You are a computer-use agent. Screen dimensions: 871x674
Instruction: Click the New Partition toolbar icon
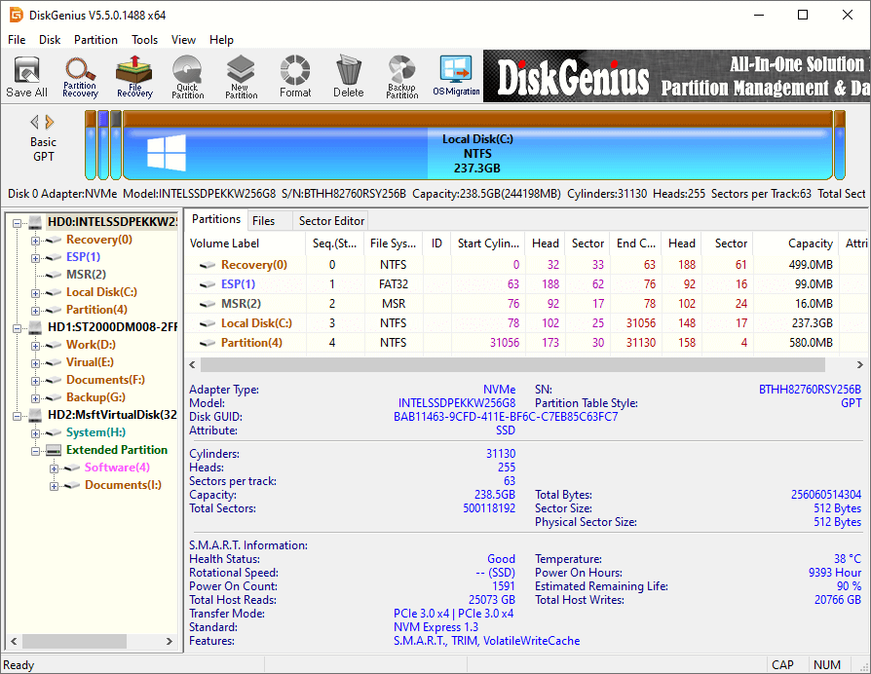(240, 76)
